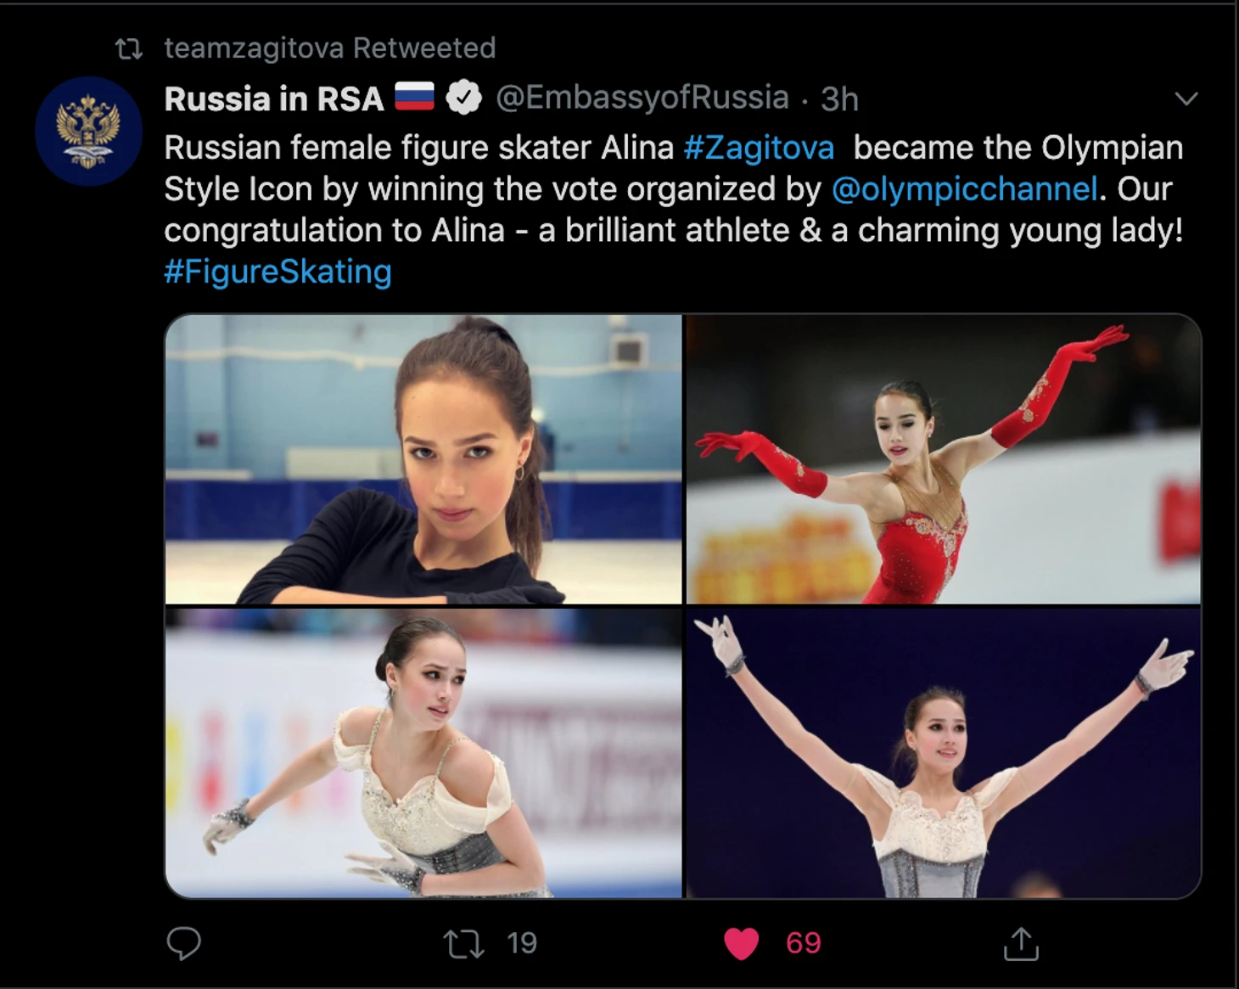Screen dimensions: 1239x989
Task: Click the Russian flag emoji in name
Action: (414, 98)
